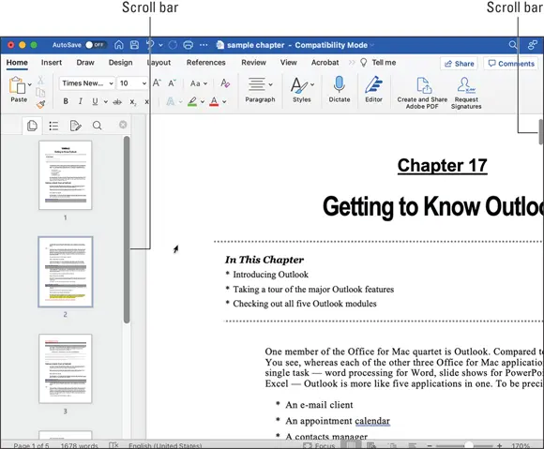This screenshot has width=544, height=449.
Task: Toggle Strikethrough formatting
Action: [117, 101]
